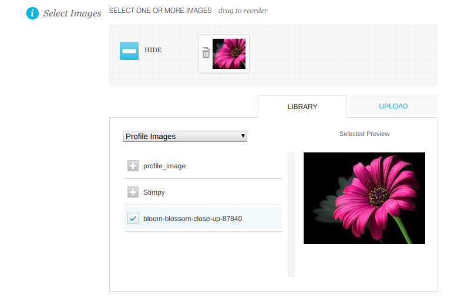Click the large flower image under Selected Preview
This screenshot has height=299, width=461.
(x=364, y=198)
